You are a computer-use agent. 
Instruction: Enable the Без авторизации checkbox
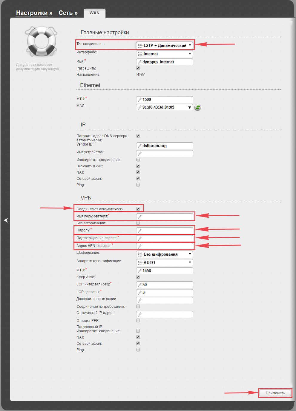pos(138,223)
